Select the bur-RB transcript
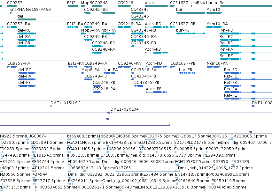Screen dimensions: 272x192 (x=190, y=33)
